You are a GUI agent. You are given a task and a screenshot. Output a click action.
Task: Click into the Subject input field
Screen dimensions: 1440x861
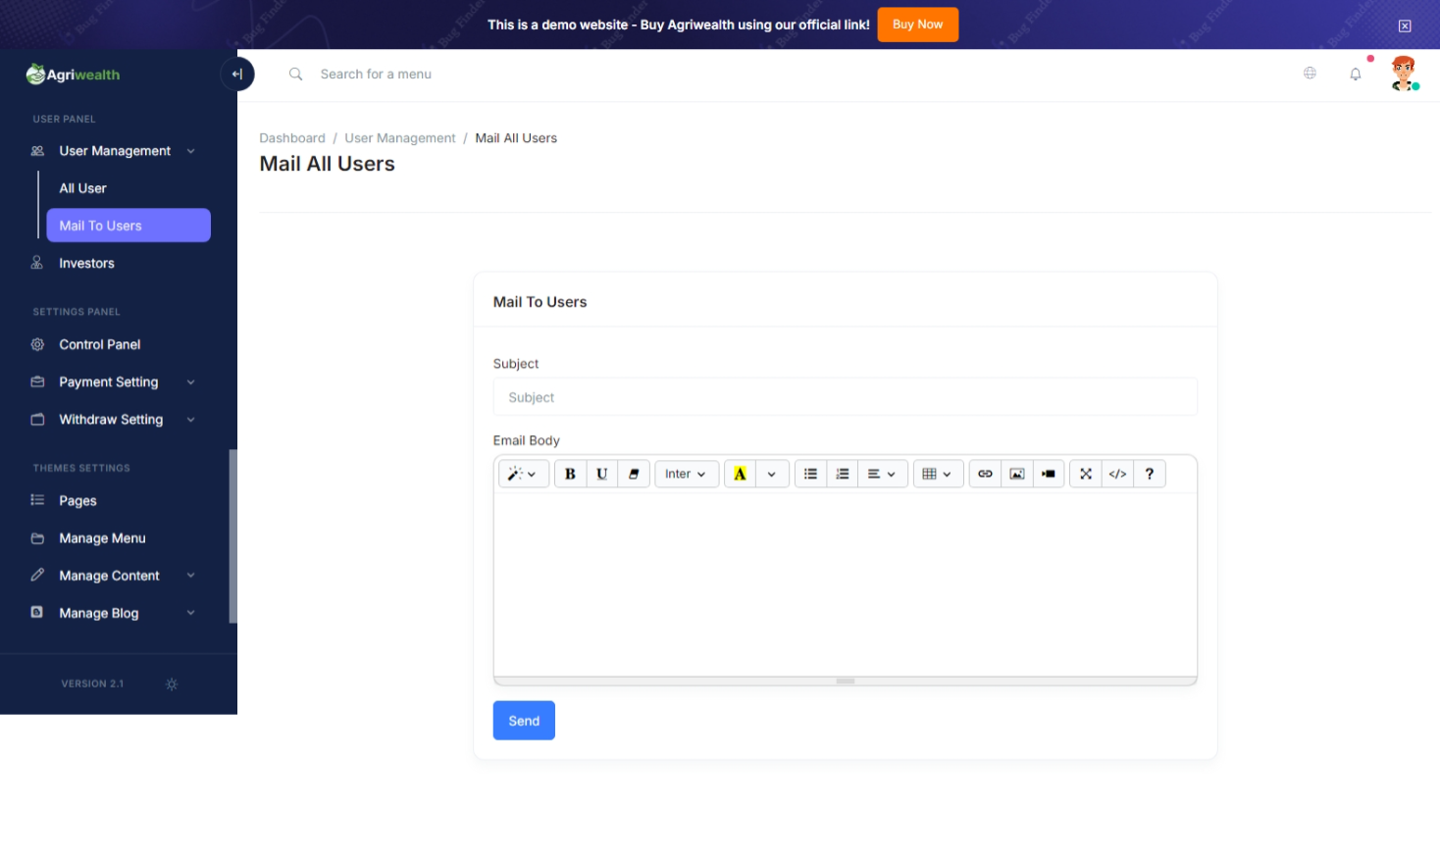(845, 397)
